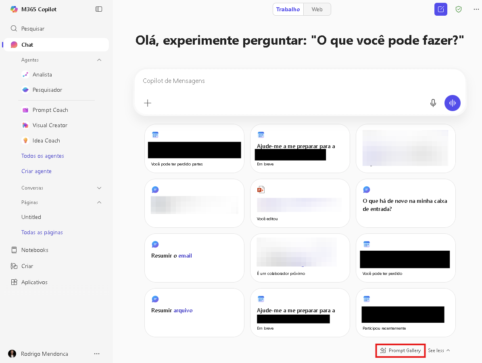This screenshot has height=363, width=482.
Task: Collapse the Páginas section
Action: (99, 202)
